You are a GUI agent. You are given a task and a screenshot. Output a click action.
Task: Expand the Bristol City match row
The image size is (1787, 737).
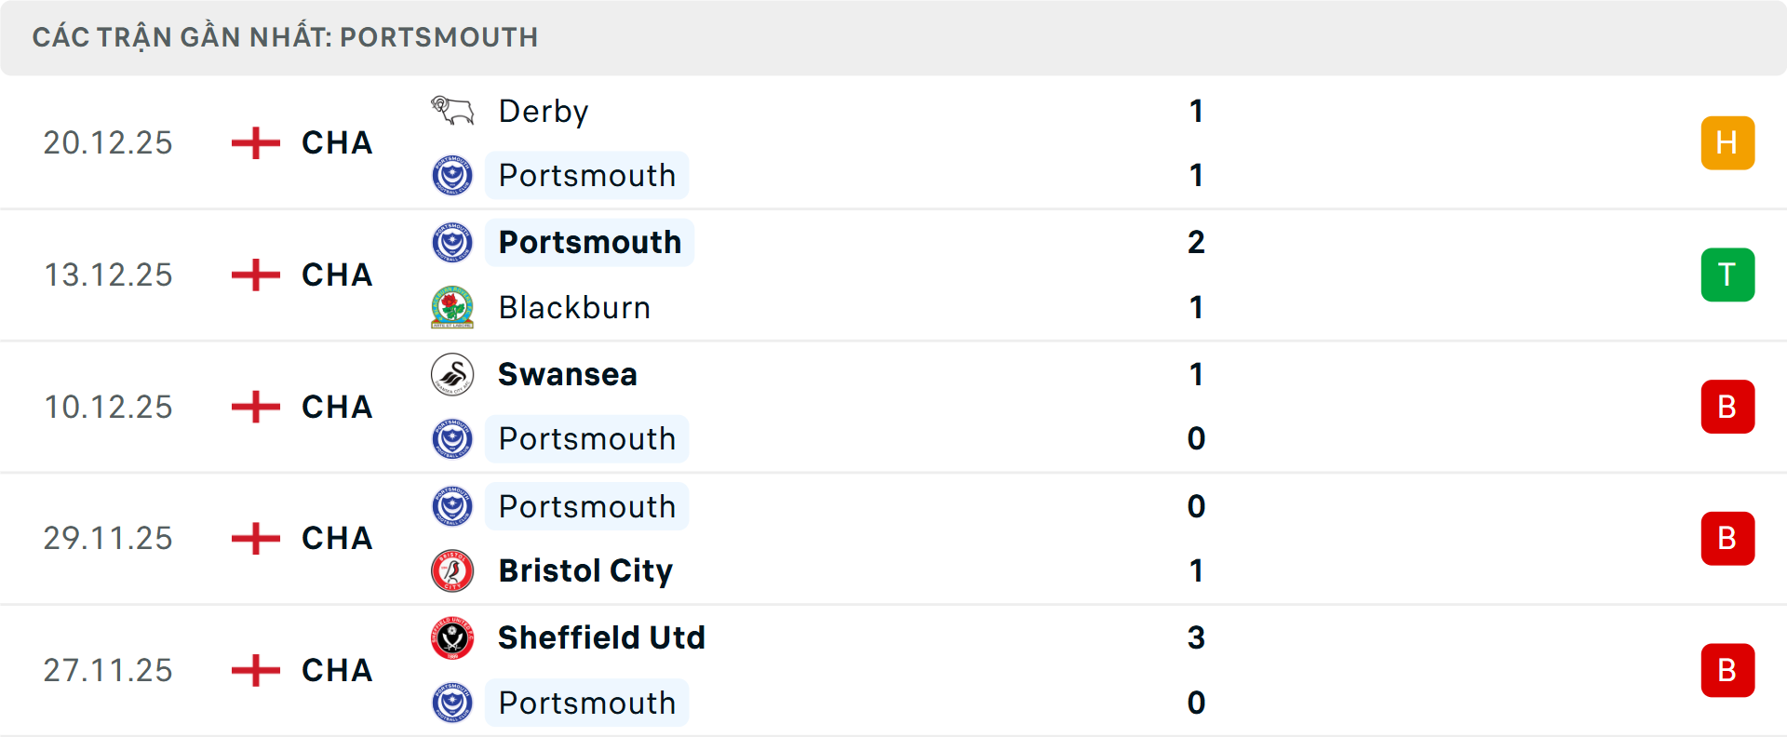[893, 538]
